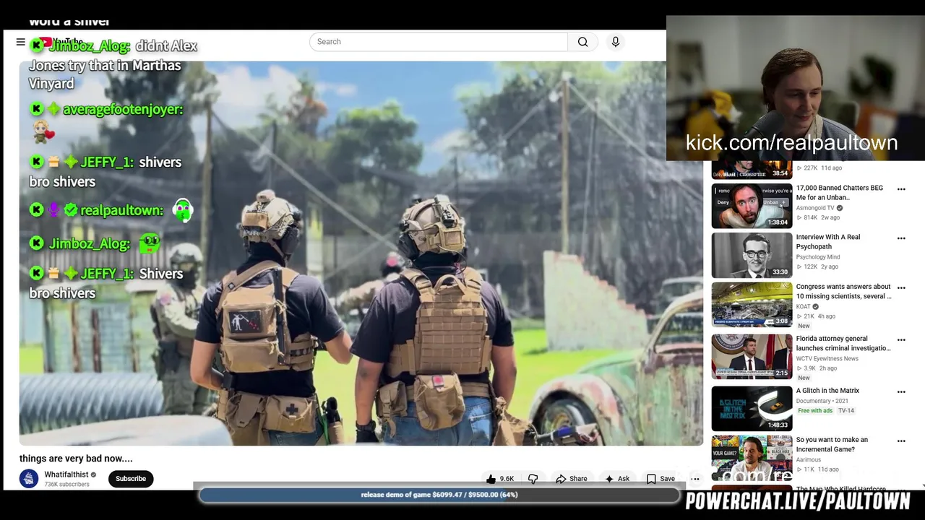The width and height of the screenshot is (925, 520).
Task: Open options for Incremental Game video
Action: click(x=901, y=441)
